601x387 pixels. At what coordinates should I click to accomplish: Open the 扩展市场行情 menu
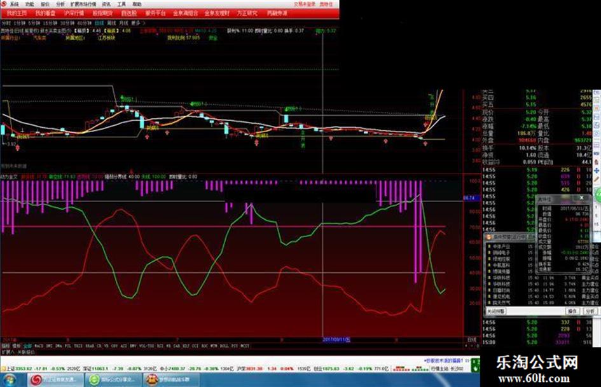(x=83, y=4)
